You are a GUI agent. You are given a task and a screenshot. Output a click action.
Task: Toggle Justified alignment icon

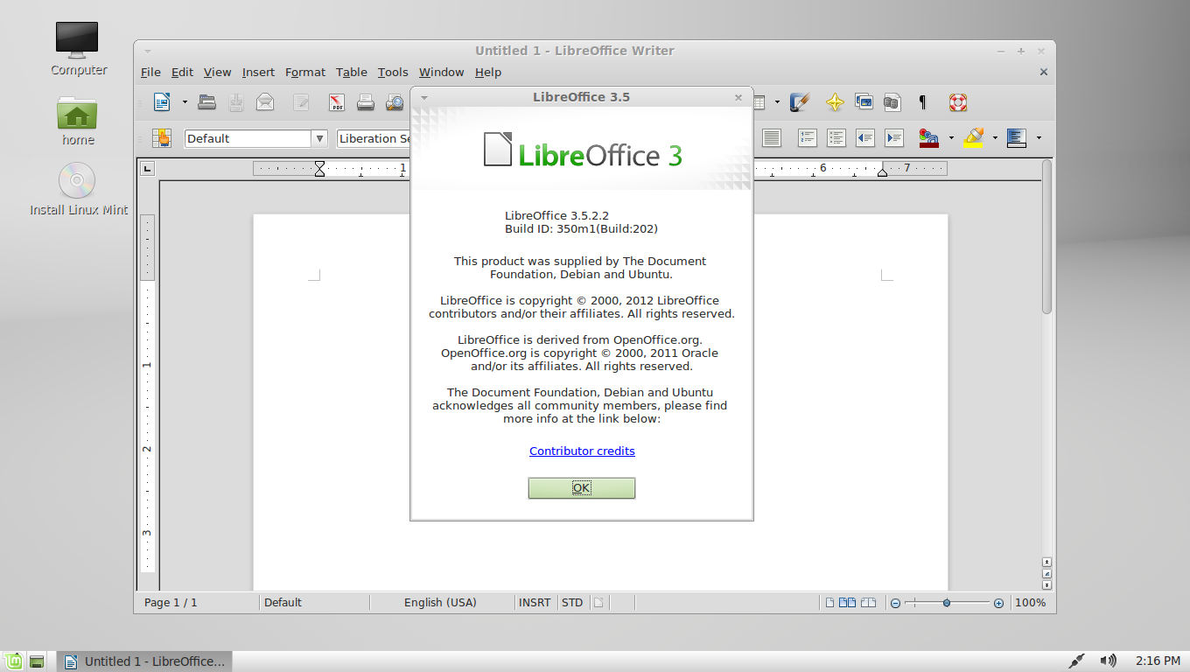pyautogui.click(x=771, y=138)
